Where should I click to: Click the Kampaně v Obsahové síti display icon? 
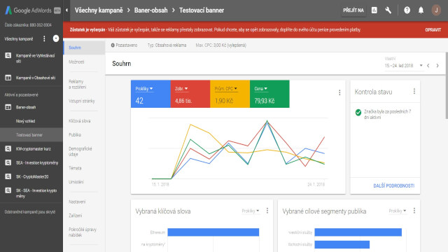[x=8, y=78]
